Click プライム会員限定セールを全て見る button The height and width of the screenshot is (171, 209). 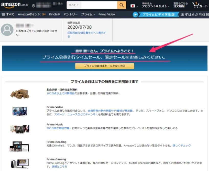tap(105, 66)
